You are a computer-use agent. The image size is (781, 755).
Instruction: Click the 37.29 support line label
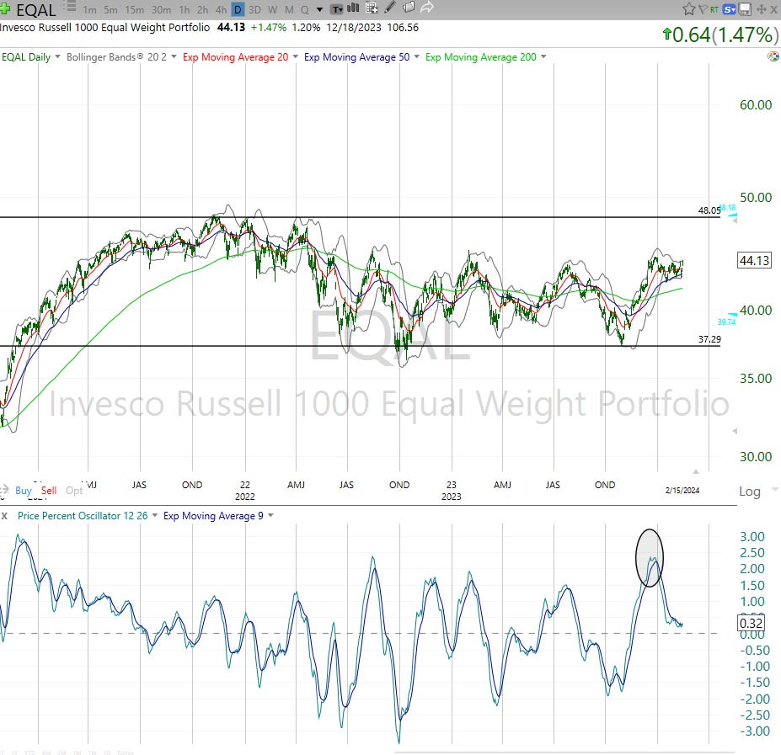click(x=709, y=339)
